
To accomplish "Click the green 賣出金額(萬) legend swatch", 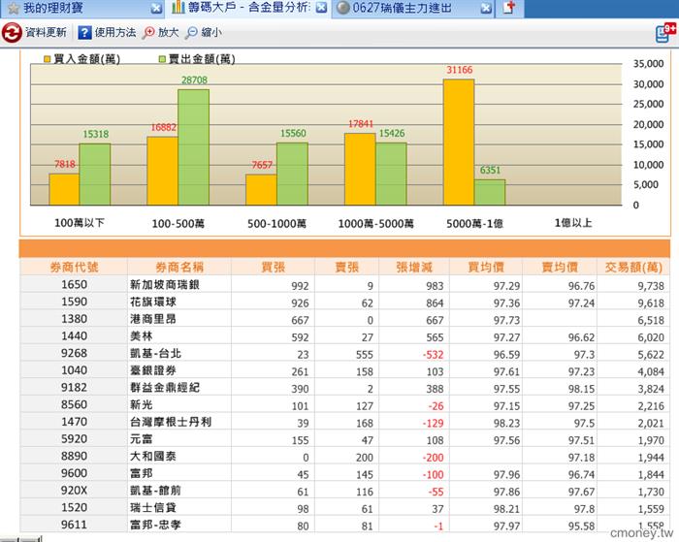I will (162, 59).
